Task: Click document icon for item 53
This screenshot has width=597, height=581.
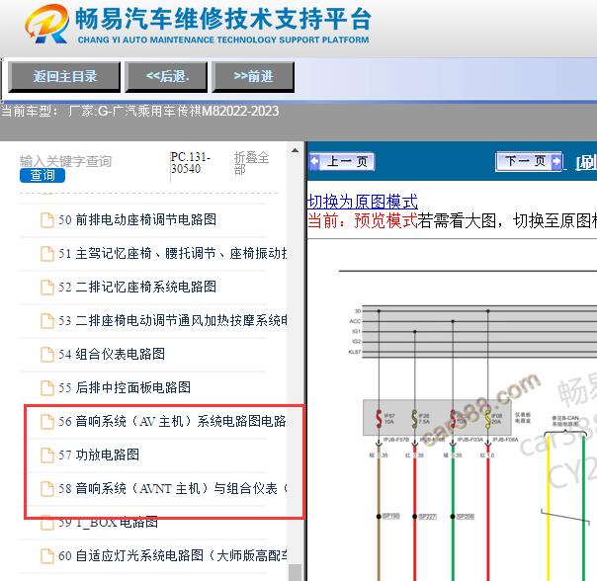Action: click(x=47, y=320)
